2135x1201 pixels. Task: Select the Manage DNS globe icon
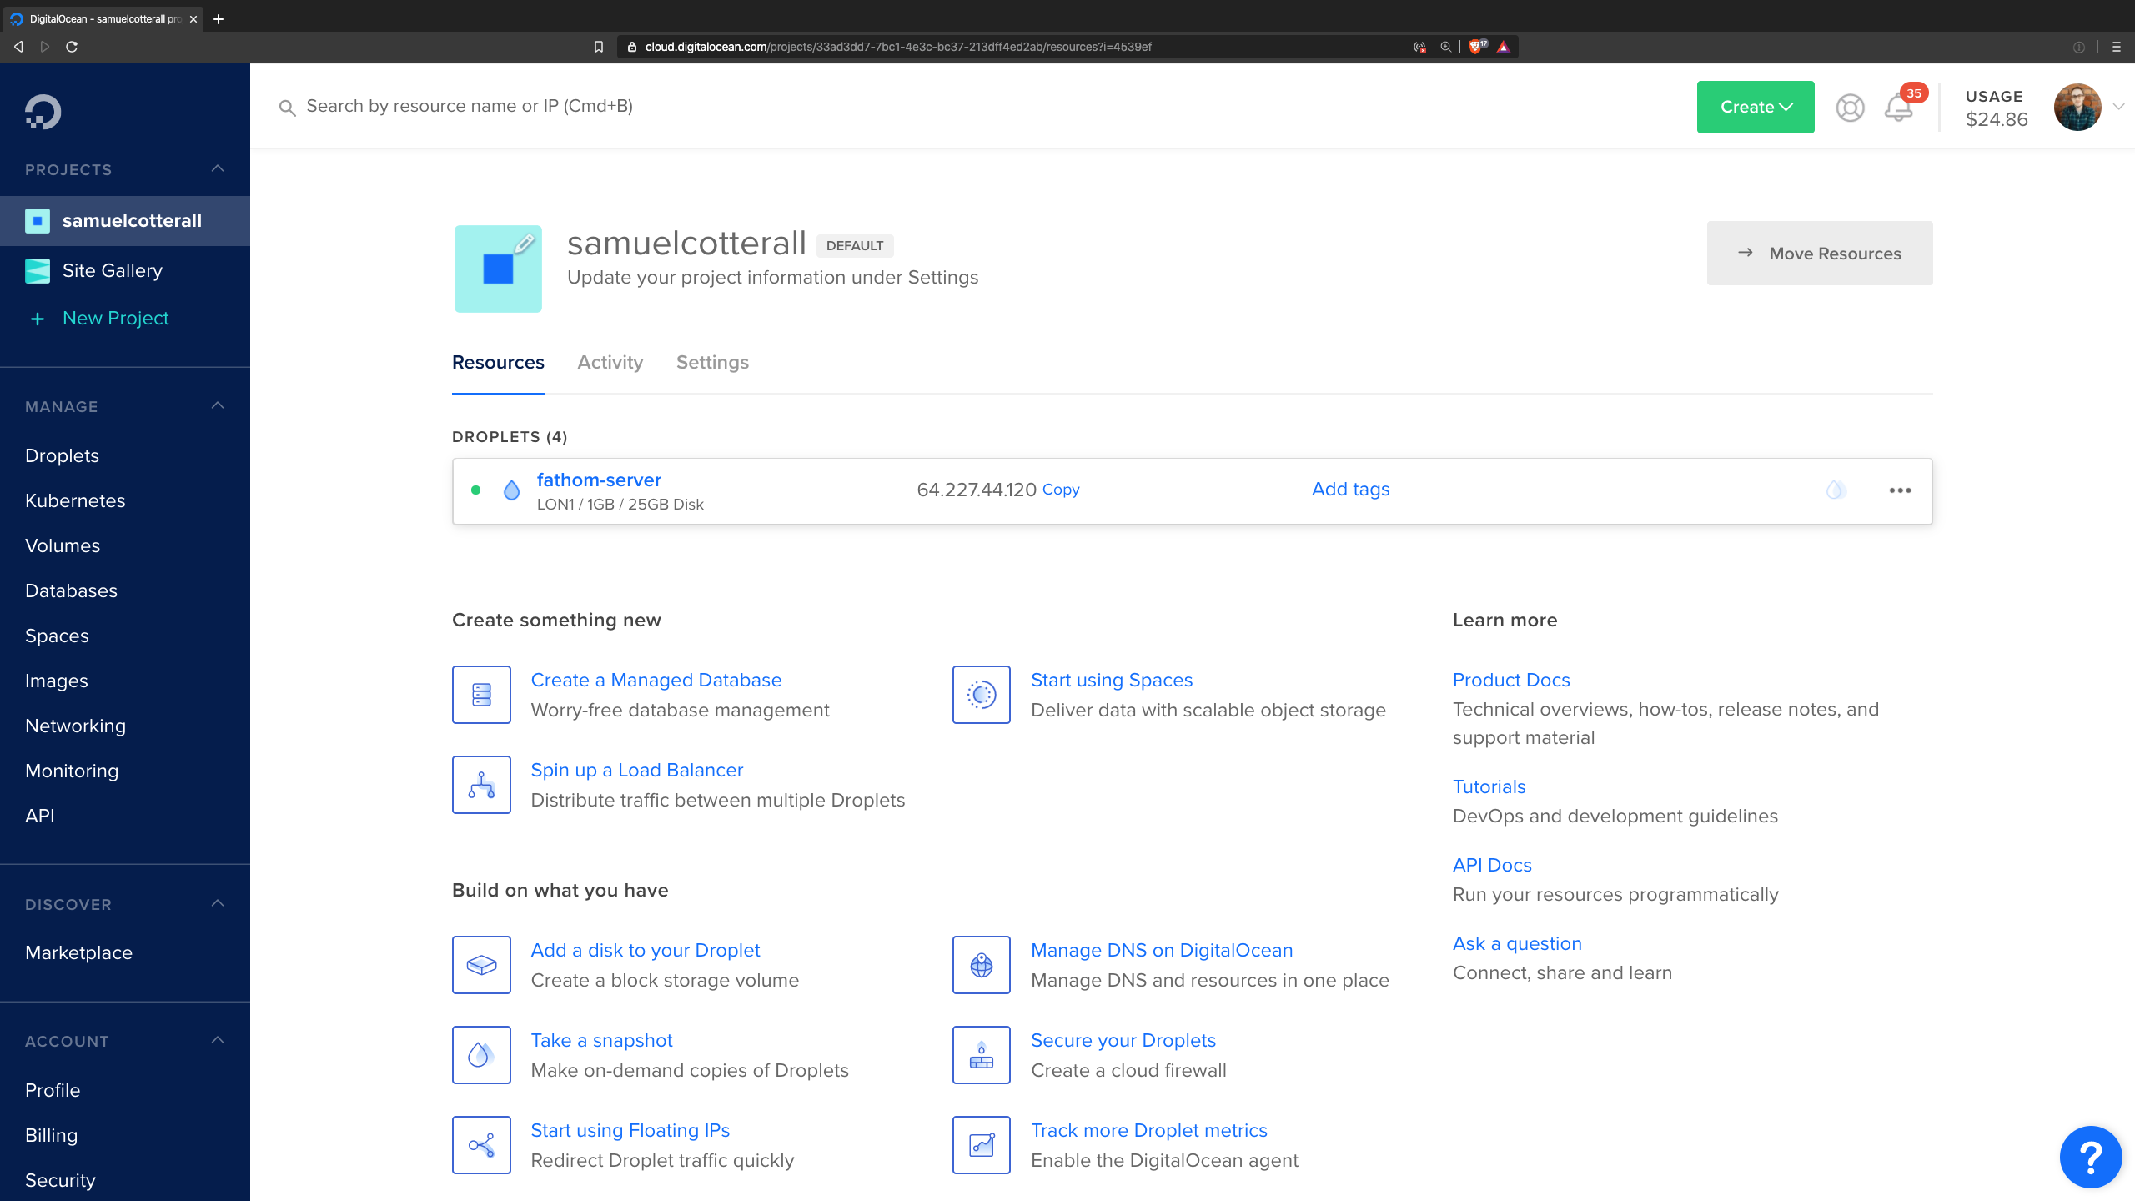coord(981,965)
